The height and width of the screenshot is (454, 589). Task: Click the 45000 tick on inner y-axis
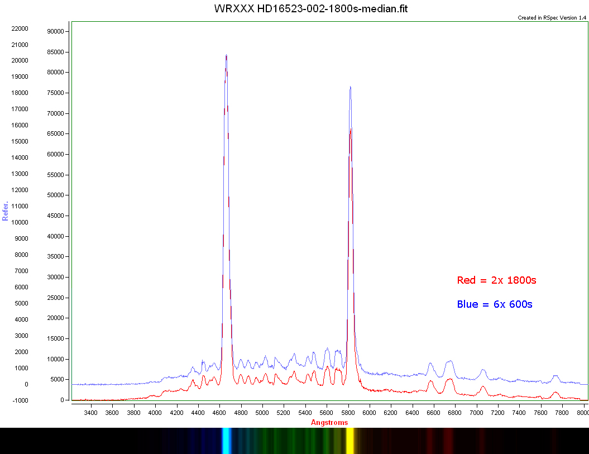pyautogui.click(x=56, y=216)
